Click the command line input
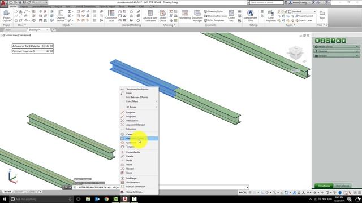The width and height of the screenshot is (362, 203). pos(161,187)
